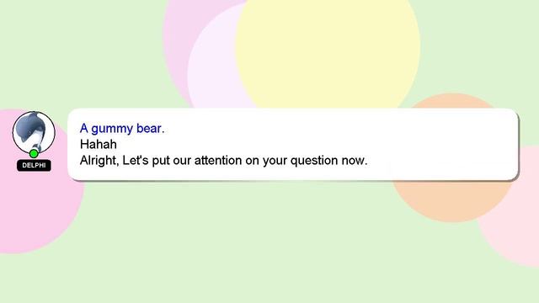The image size is (539, 303).
Task: Click the 'Alright, Let's put our attention' sentence
Action: coord(223,161)
